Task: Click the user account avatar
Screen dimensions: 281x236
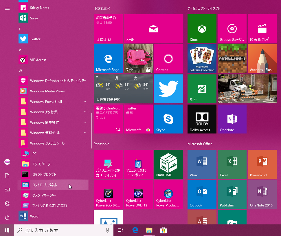Action: pos(7,162)
